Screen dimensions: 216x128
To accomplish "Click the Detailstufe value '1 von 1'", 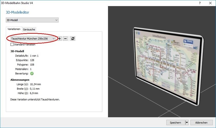I will pos(34,56).
